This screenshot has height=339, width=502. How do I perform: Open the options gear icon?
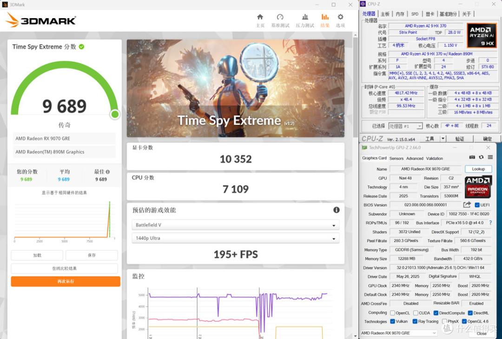340,17
